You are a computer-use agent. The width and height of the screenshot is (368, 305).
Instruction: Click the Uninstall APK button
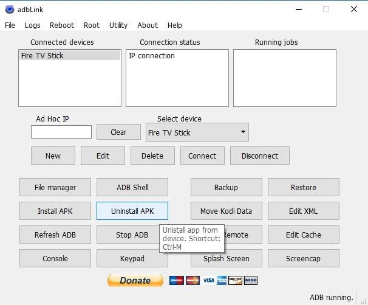click(x=132, y=211)
